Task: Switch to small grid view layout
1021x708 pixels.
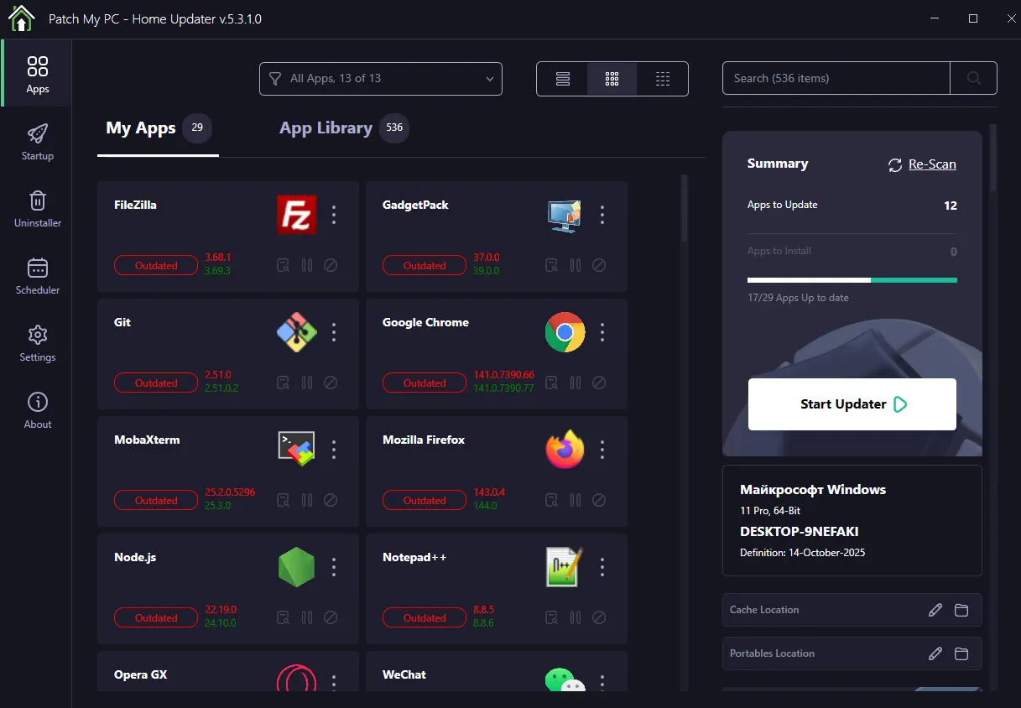Action: [663, 79]
